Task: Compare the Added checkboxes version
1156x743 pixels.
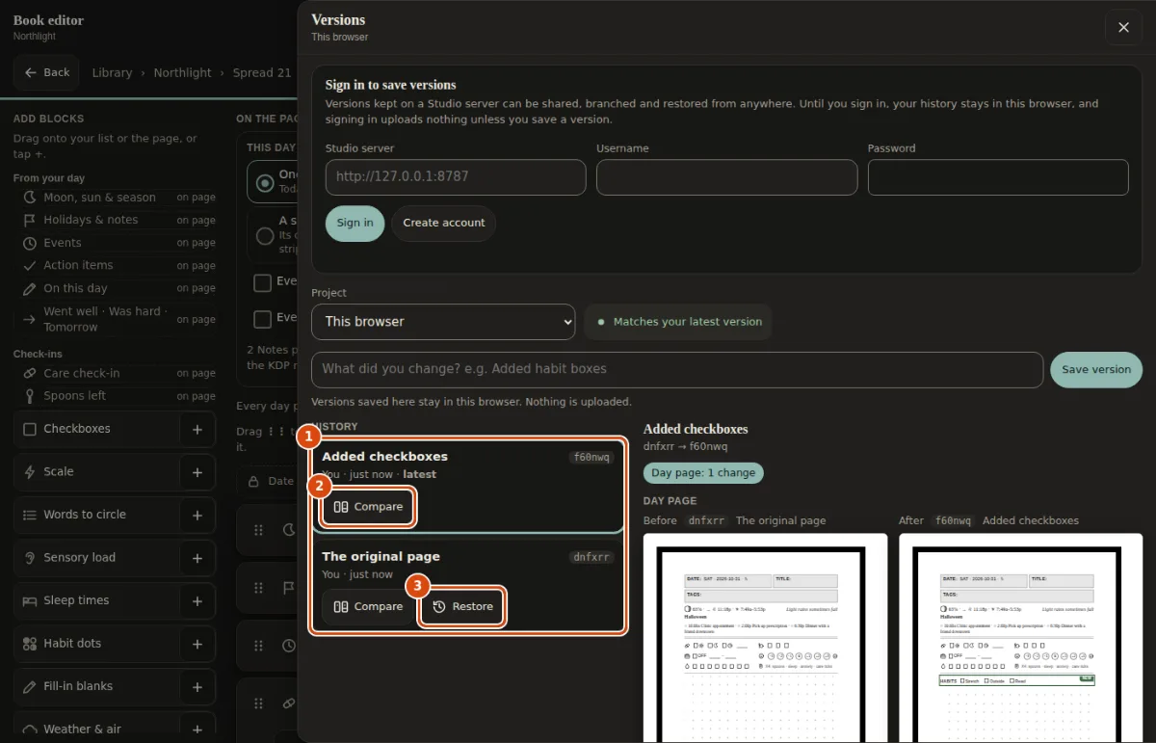Action: click(x=368, y=507)
